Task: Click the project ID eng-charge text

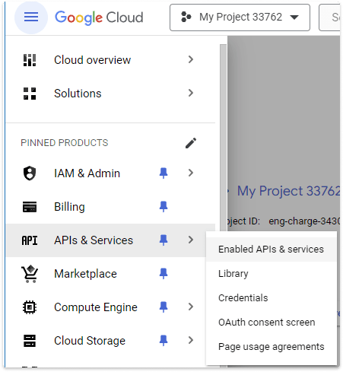Action: pos(304,221)
